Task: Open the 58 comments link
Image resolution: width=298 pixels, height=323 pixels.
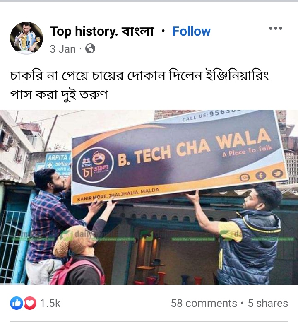Action: pyautogui.click(x=204, y=303)
